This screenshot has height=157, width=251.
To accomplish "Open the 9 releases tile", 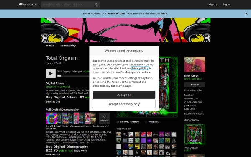I will (104, 118).
